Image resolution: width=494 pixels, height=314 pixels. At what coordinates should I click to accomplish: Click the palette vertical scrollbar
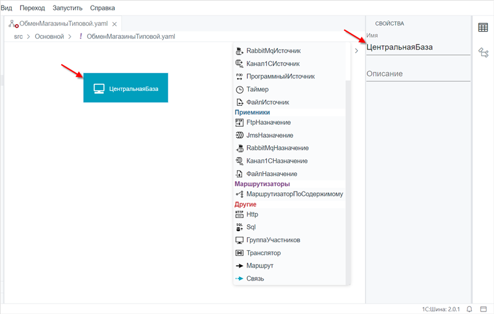[348, 181]
